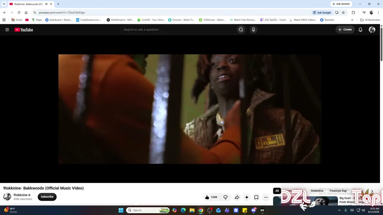Reload the page in Chrome
The height and width of the screenshot is (215, 383).
coord(19,13)
